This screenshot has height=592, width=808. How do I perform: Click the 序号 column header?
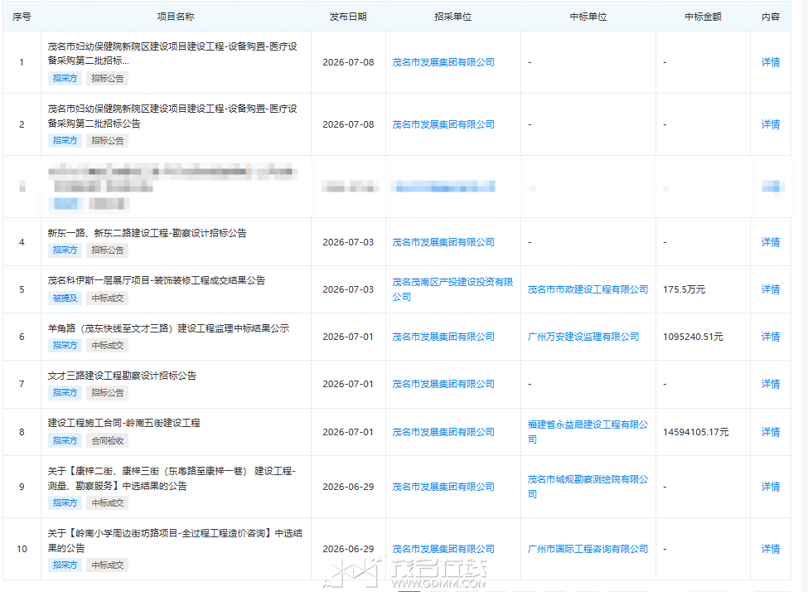(22, 17)
